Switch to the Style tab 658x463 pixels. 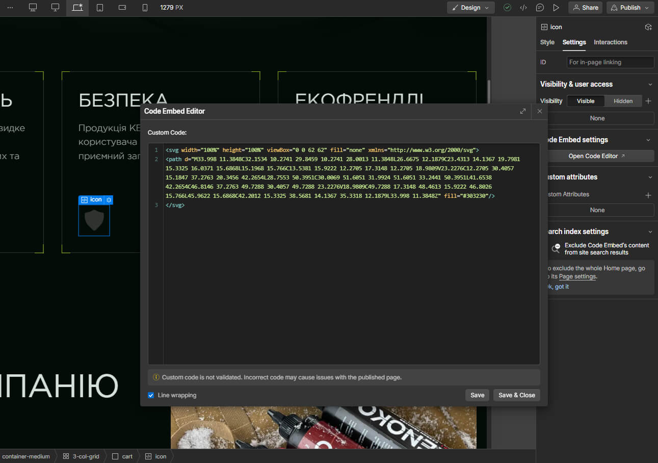pyautogui.click(x=547, y=42)
